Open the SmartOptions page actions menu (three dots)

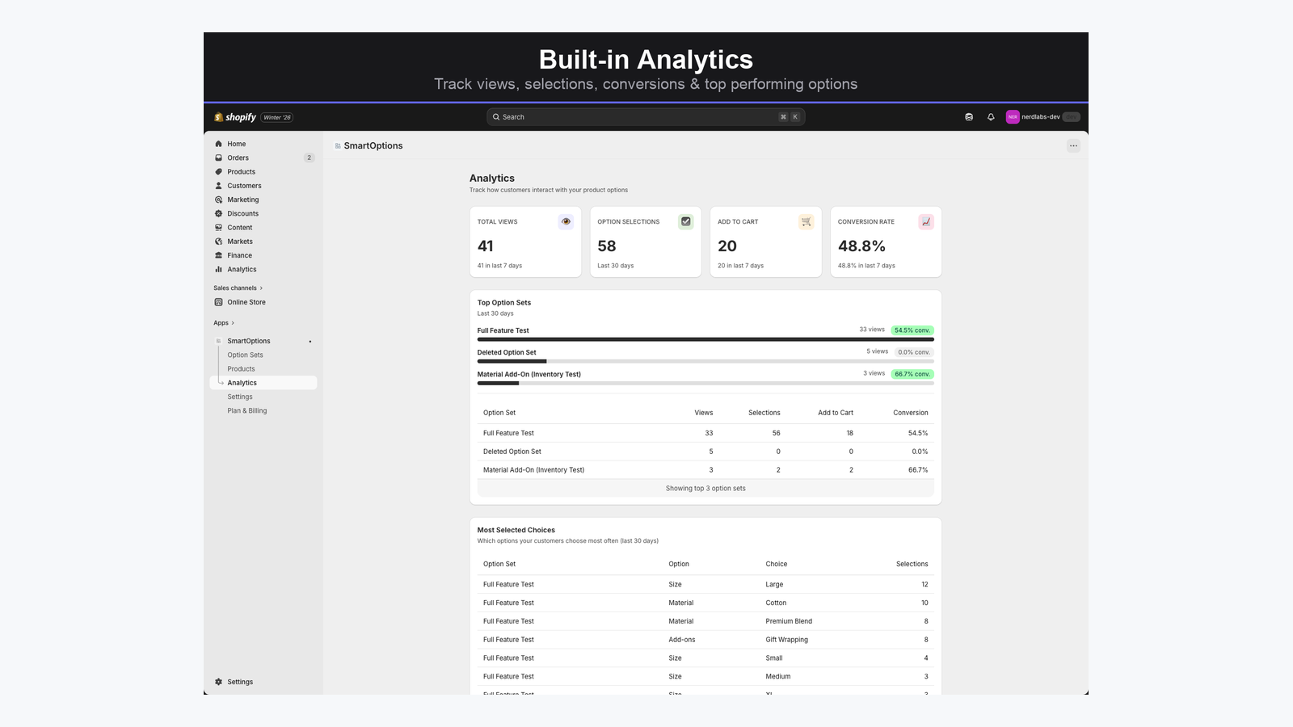coord(1073,145)
